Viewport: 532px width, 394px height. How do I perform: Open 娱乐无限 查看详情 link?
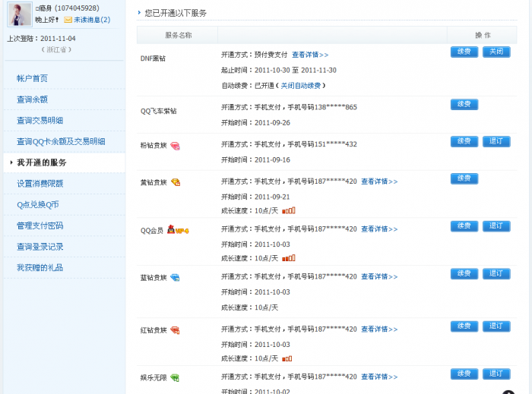click(379, 377)
